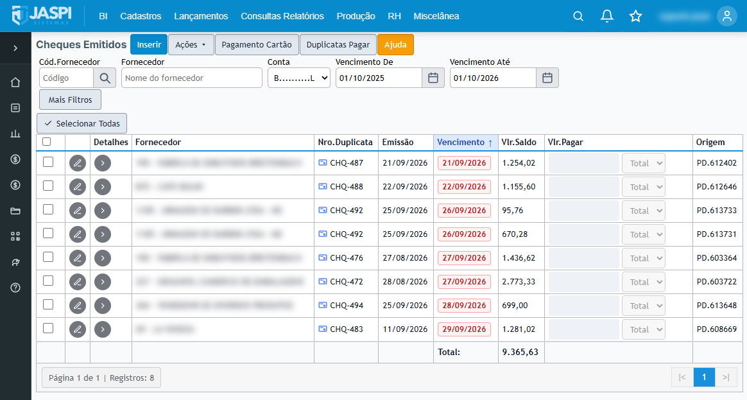Check the CHQ-487 row checkbox
Viewport: 747px width, 400px height.
click(x=48, y=162)
